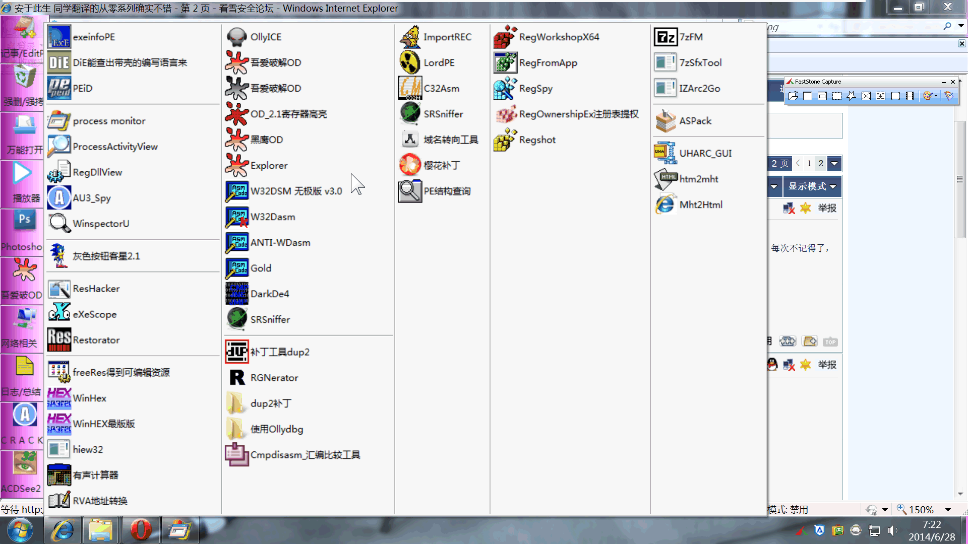Image resolution: width=968 pixels, height=544 pixels.
Task: Click the browser vertical scrollbar thumb
Action: 959,179
